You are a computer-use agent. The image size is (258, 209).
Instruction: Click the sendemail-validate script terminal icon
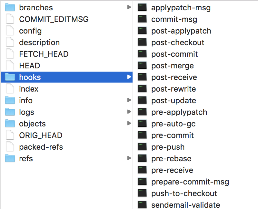click(x=142, y=205)
